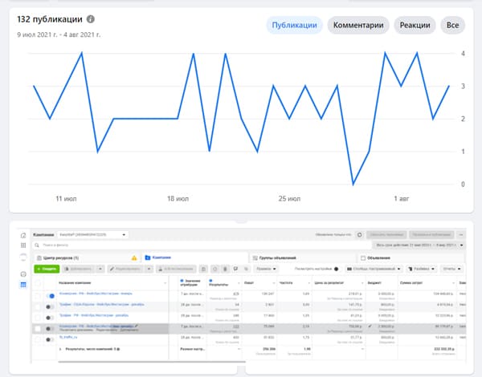Open the Группы объявлений tab
Screen dimensions: 482x377
click(273, 257)
